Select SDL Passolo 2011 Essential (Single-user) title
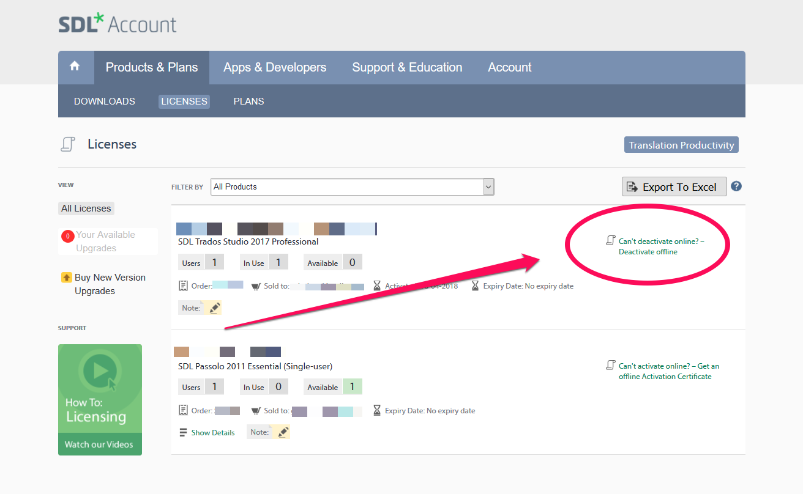803x494 pixels. point(255,366)
